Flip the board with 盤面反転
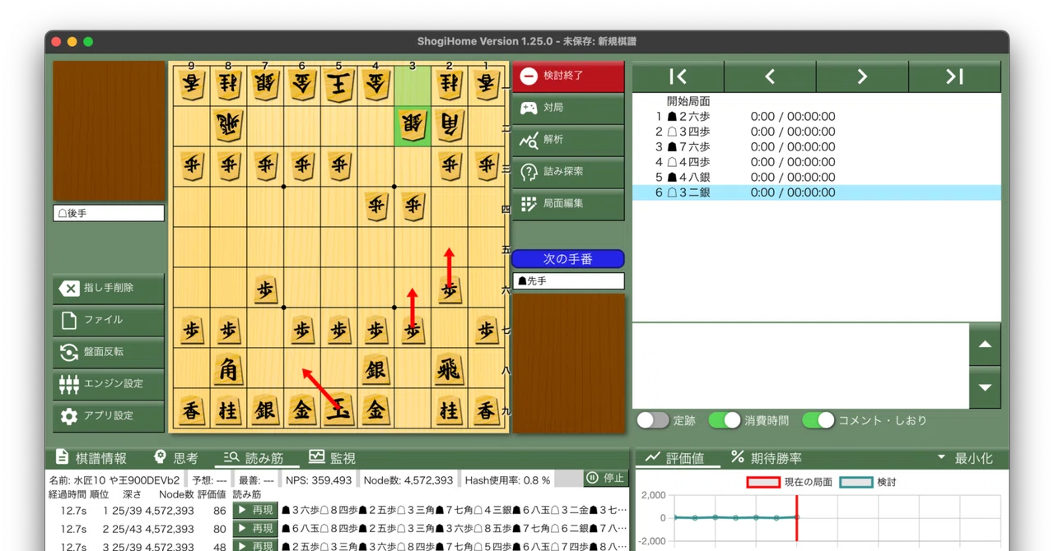Screen dimensions: 1054x551 pos(109,352)
